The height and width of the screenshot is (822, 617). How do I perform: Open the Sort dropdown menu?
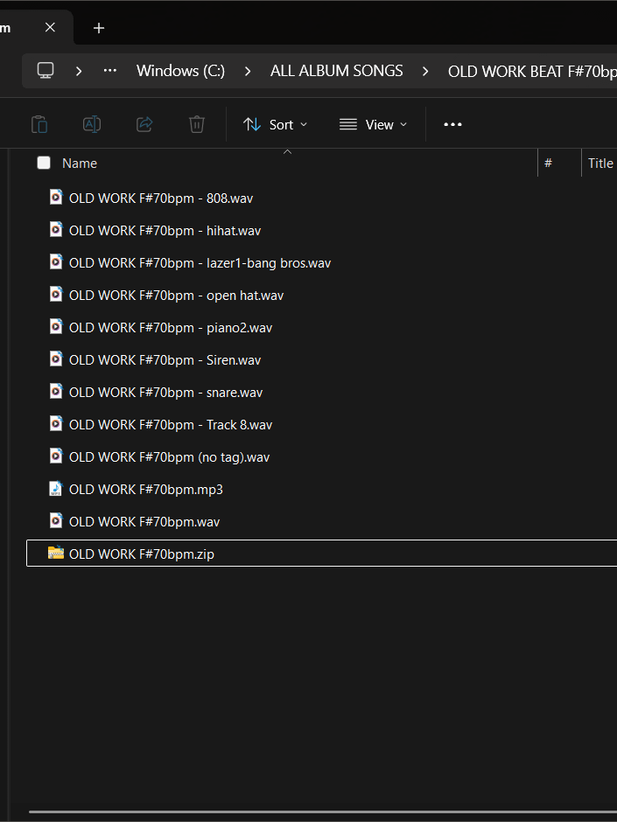pos(275,124)
